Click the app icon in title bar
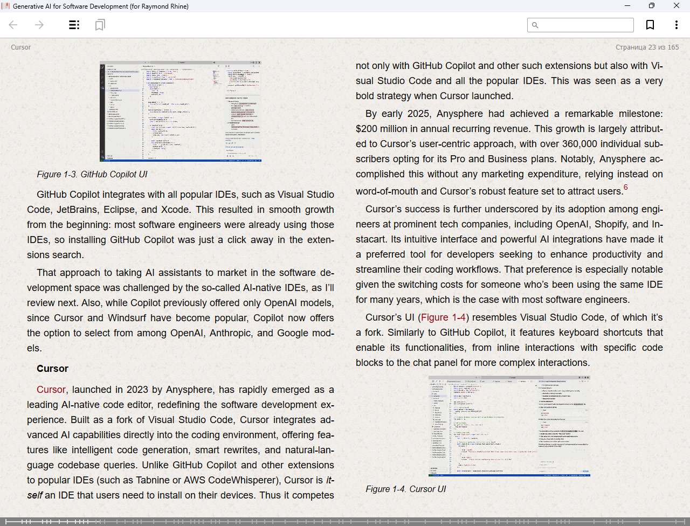This screenshot has width=690, height=526. 6,6
